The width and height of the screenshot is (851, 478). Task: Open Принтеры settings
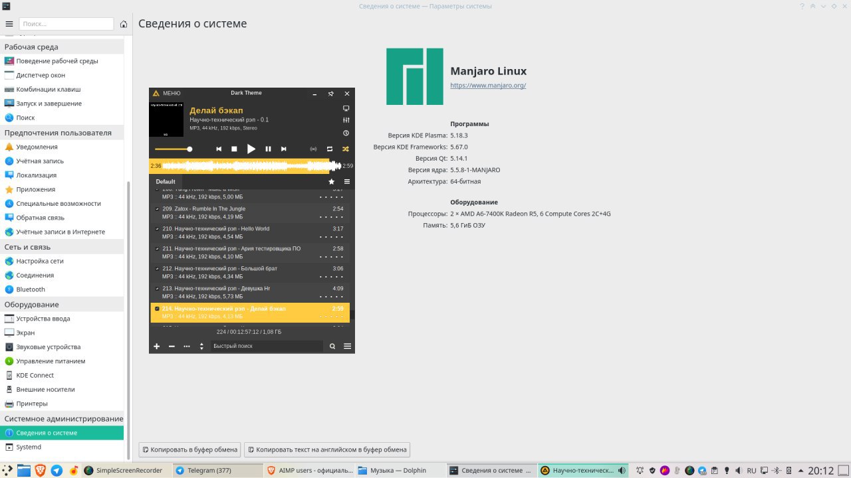[x=63, y=404]
